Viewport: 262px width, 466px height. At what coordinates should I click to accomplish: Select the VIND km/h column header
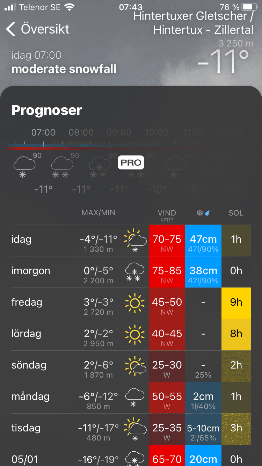167,215
